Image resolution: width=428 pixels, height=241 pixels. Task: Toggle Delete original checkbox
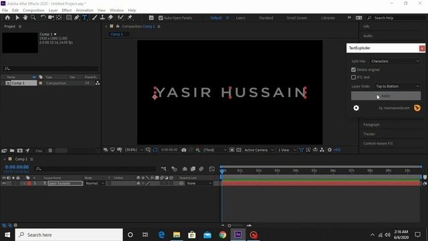[354, 70]
